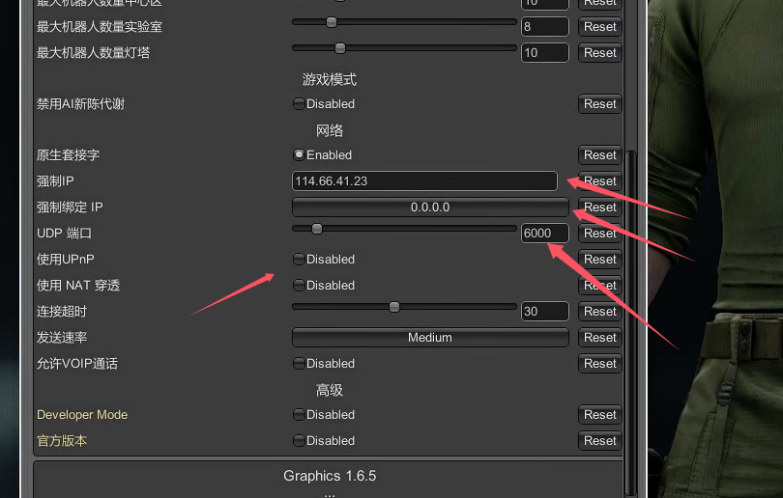
Task: Click the 禁用AI新陈代谢 label text
Action: (80, 103)
